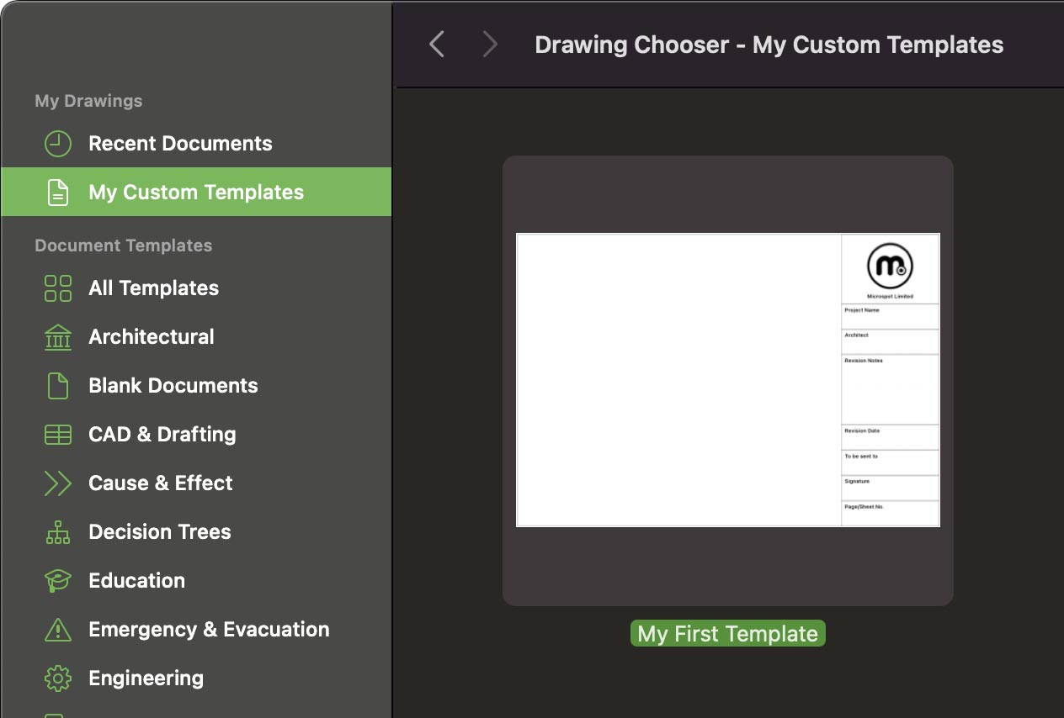Choose the Emergency & Evacuation category
This screenshot has height=718, width=1064.
[x=209, y=630]
